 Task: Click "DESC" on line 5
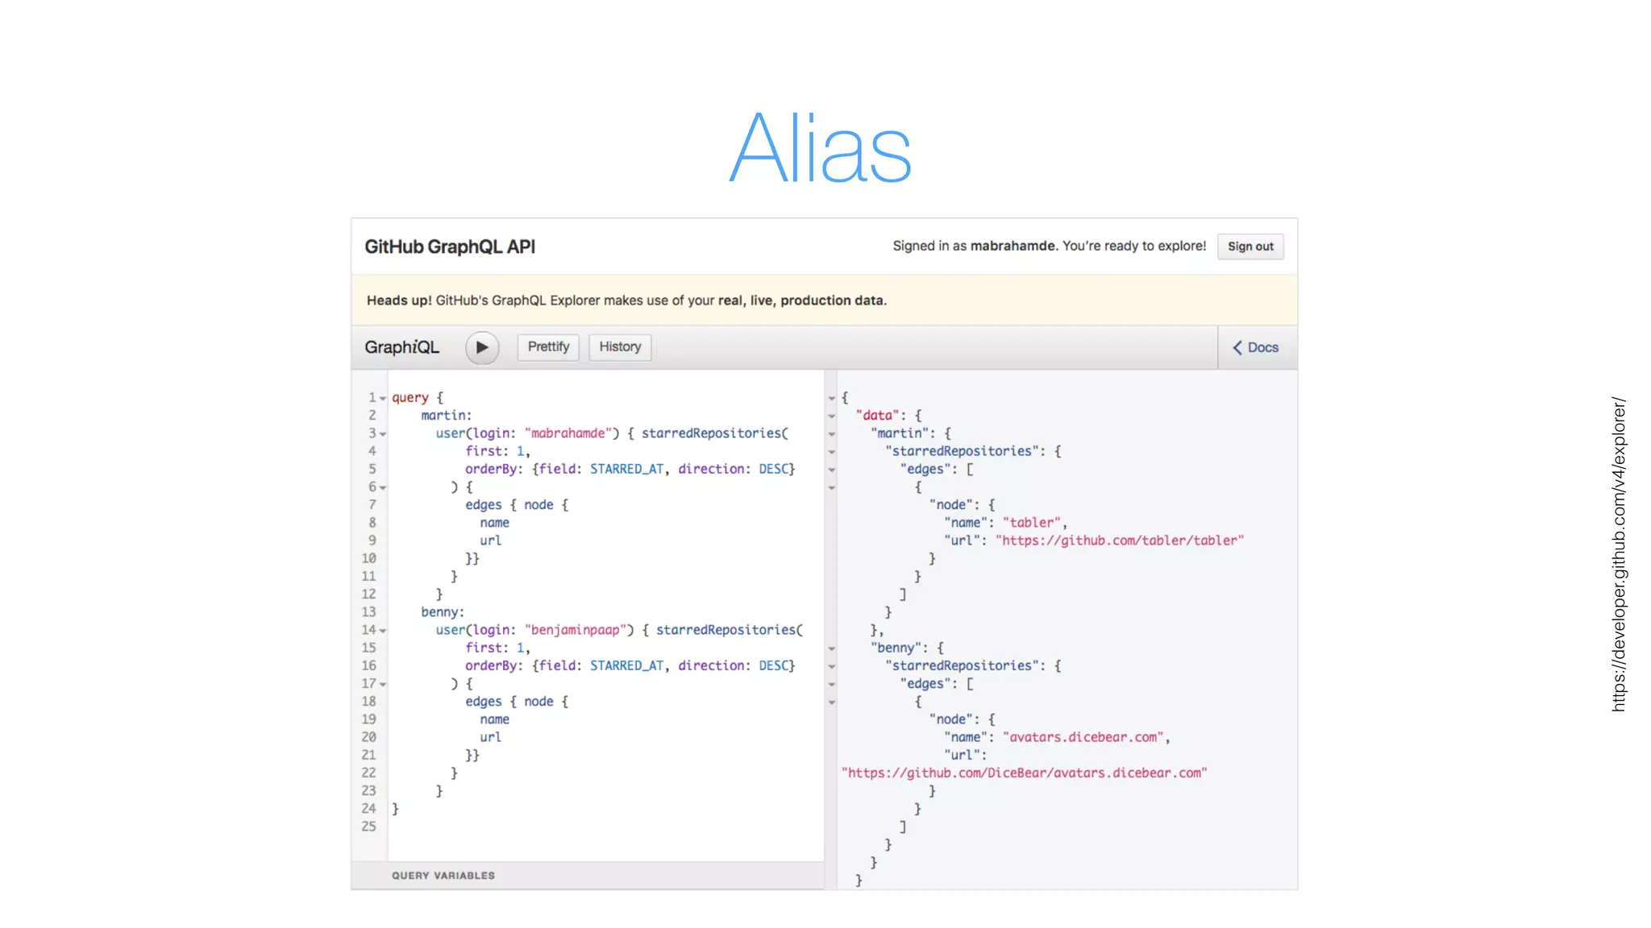(x=773, y=469)
